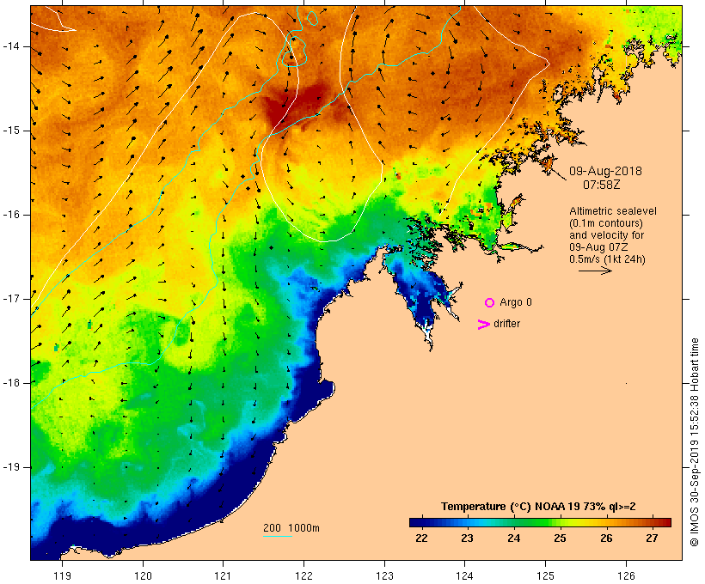Click the 'Temperature (°C) NOAA 19 73% ql>=2' title
Screen dimensions: 705x584
coord(538,507)
